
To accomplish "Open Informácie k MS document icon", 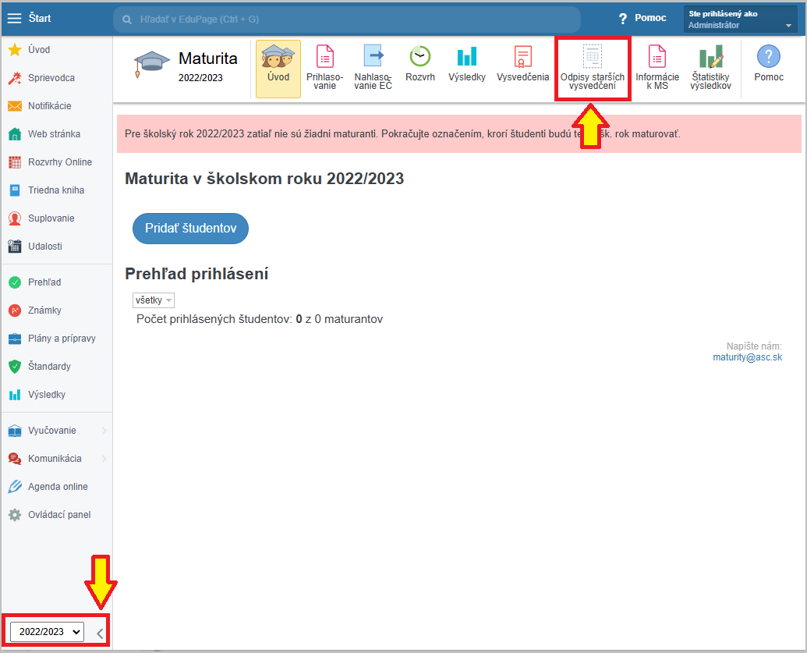I will click(657, 56).
